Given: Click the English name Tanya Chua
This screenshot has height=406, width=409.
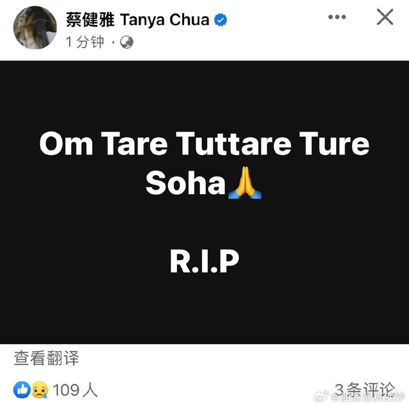Looking at the screenshot, I should point(165,20).
